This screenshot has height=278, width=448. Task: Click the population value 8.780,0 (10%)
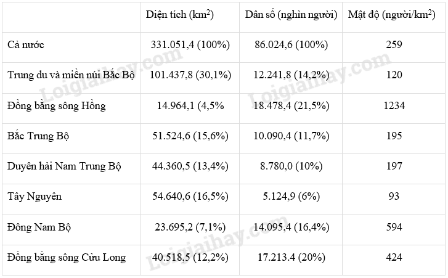click(x=290, y=166)
